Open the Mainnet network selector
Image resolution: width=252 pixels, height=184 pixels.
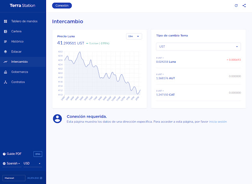(14, 178)
